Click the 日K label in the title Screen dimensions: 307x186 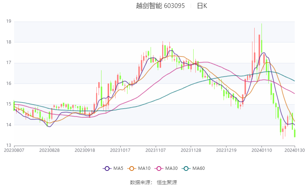pos(202,6)
